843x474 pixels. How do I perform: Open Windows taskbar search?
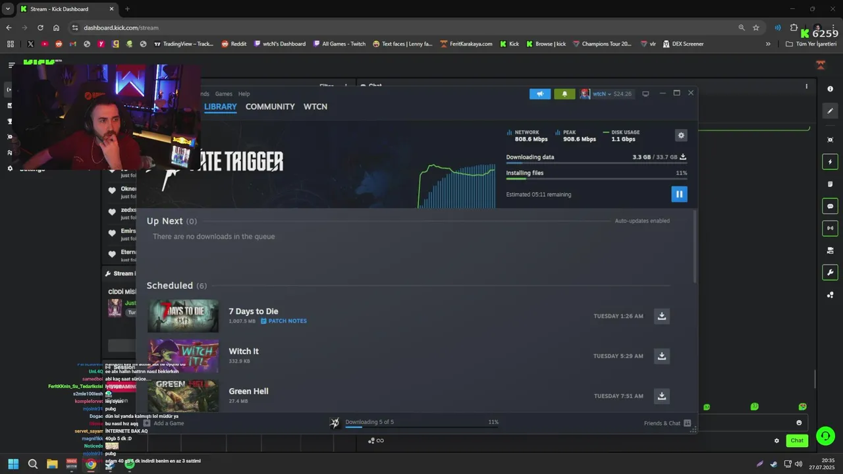click(33, 464)
